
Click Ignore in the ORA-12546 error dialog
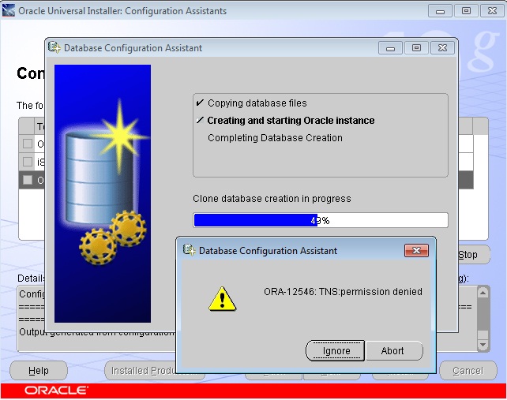336,351
